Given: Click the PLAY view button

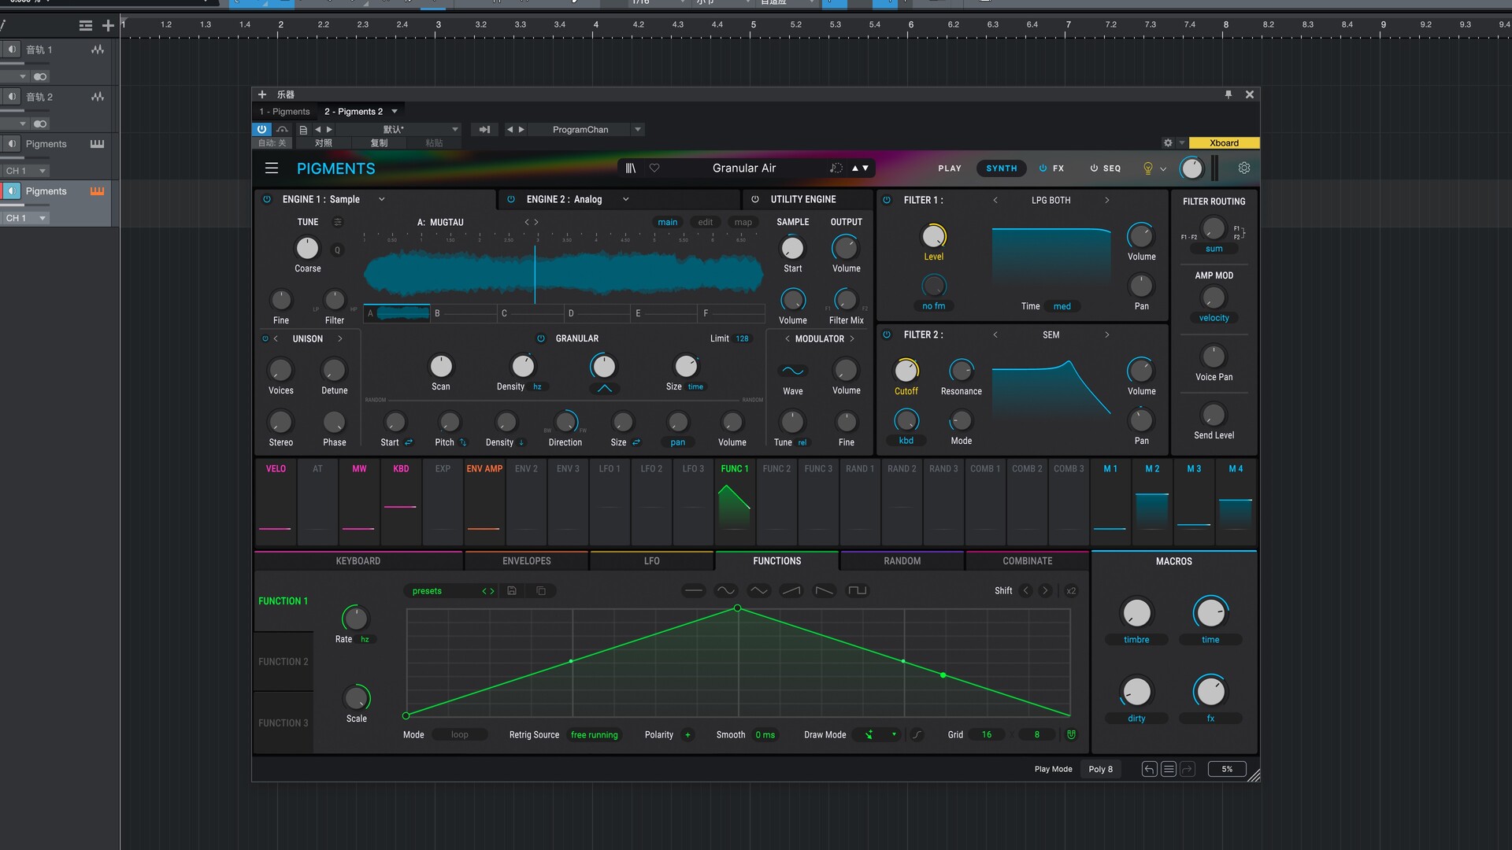Looking at the screenshot, I should click(950, 168).
